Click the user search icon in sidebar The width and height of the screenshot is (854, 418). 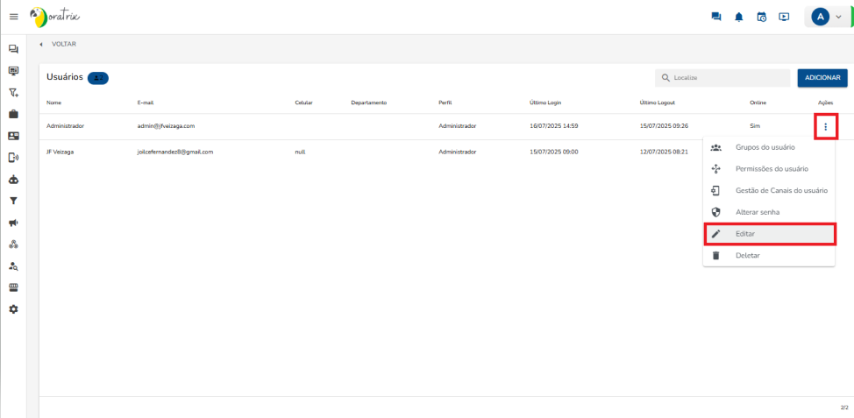click(13, 266)
